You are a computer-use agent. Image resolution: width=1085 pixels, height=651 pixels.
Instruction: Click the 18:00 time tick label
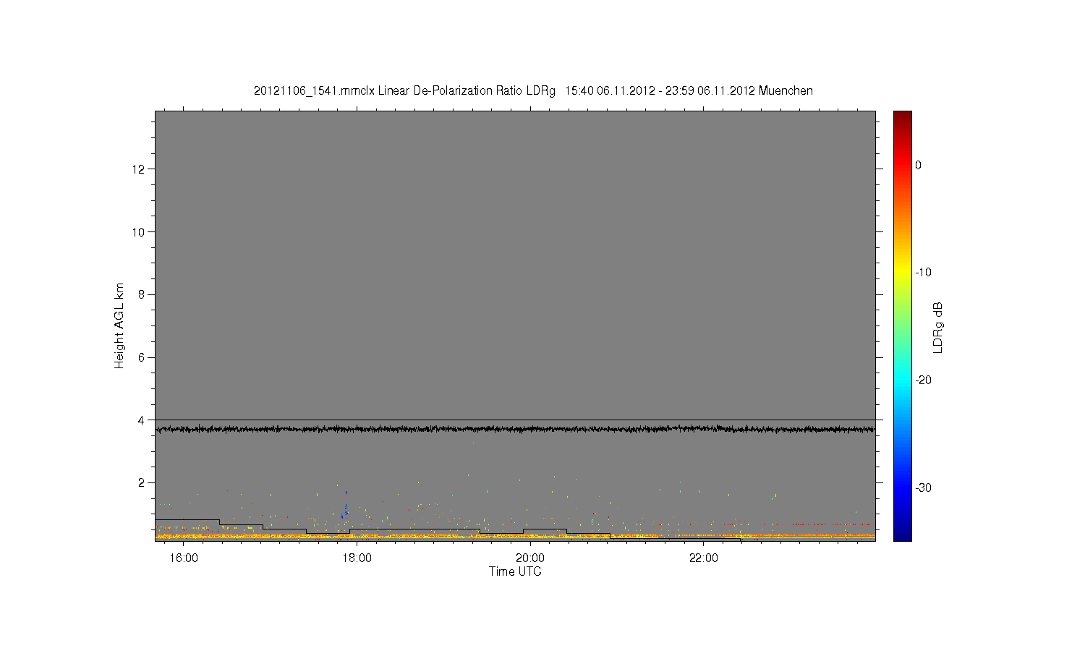(357, 558)
